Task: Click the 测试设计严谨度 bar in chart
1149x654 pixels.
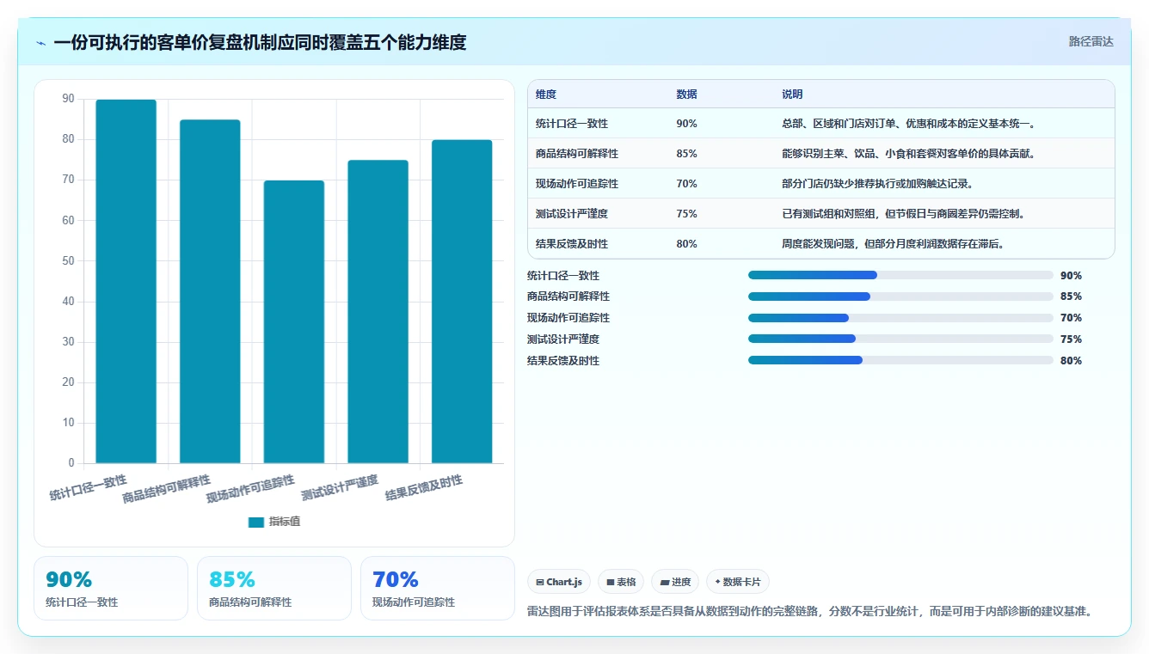Action: [378, 311]
